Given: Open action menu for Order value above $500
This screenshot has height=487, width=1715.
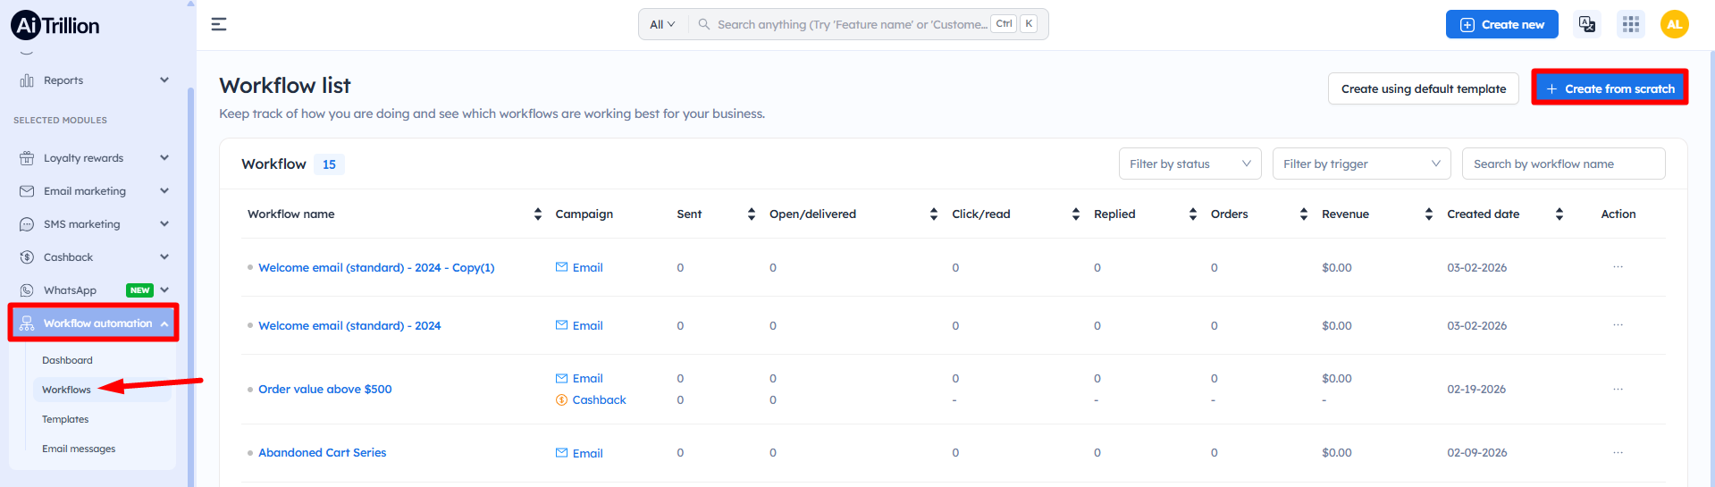Looking at the screenshot, I should [x=1618, y=390].
